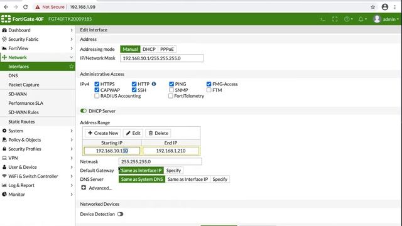Open browser profile icon
The width and height of the screenshot is (402, 226).
point(385,7)
